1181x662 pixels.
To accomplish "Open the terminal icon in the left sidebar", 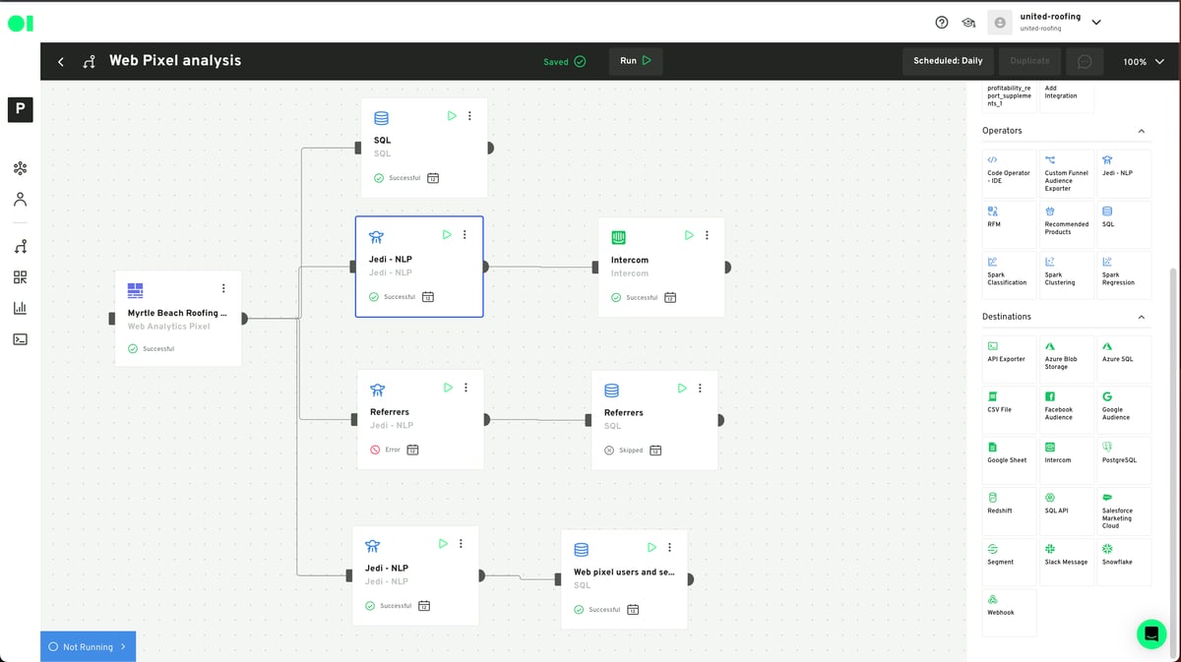I will pos(20,339).
